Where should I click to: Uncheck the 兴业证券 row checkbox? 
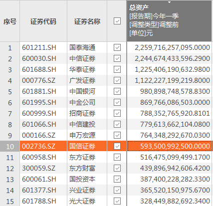[117, 190]
